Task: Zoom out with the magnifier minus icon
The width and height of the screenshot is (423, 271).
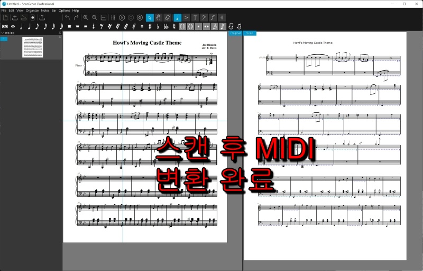Action: point(95,18)
